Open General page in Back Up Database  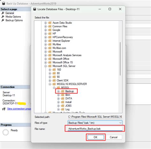pyautogui.click(x=10, y=13)
